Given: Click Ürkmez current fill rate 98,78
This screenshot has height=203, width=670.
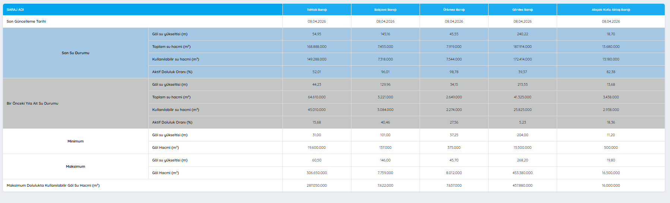Looking at the screenshot, I should (454, 72).
